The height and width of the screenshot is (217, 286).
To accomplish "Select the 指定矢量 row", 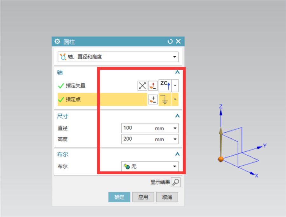I will tap(118, 86).
